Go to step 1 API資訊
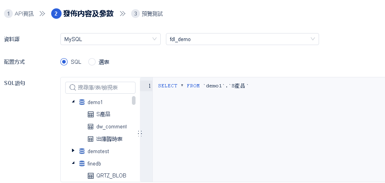 coord(19,14)
